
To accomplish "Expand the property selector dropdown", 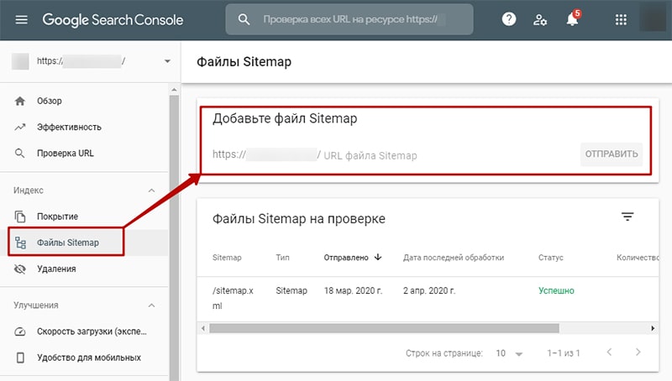I will pos(167,61).
